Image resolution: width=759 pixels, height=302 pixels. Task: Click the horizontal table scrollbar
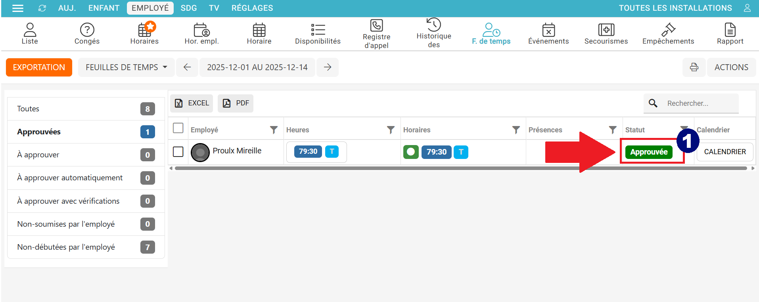(460, 168)
